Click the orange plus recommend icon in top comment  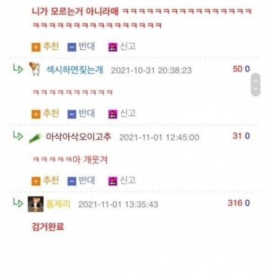point(36,47)
